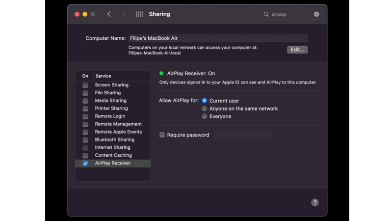
Task: Enable the Media Sharing checkbox
Action: point(85,101)
